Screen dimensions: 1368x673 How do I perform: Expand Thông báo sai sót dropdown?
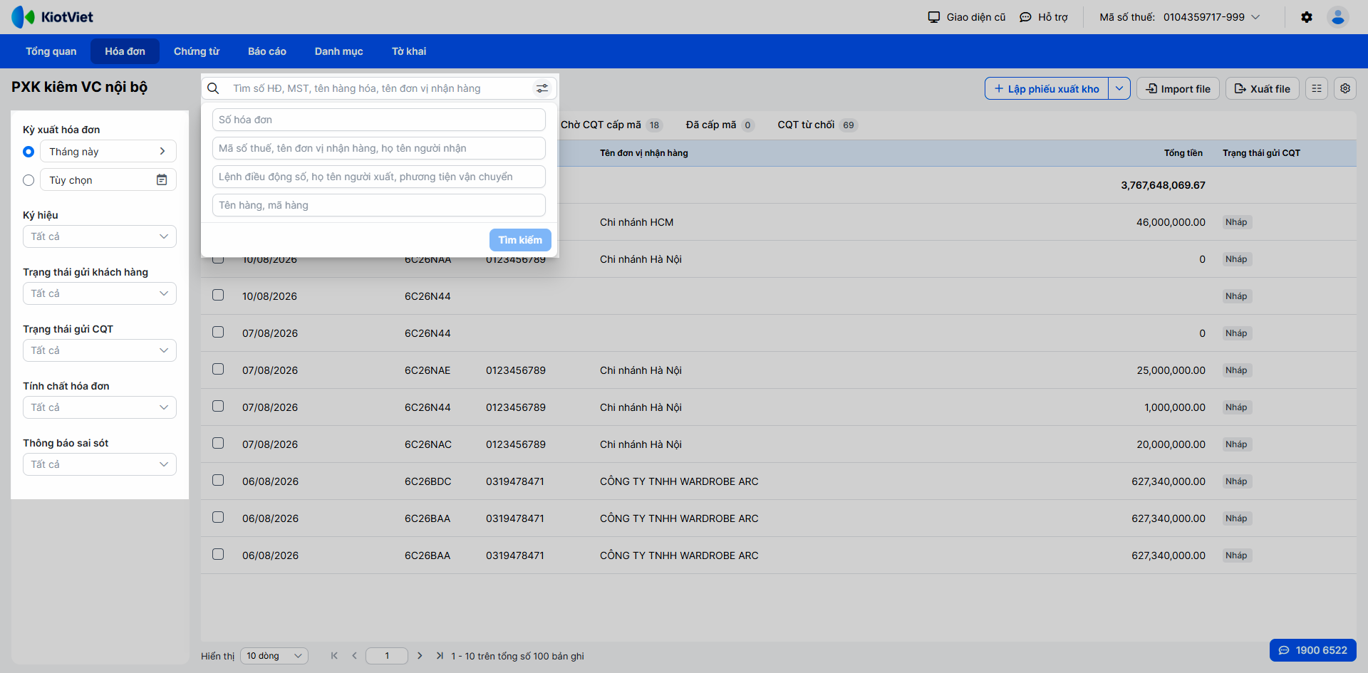coord(100,464)
